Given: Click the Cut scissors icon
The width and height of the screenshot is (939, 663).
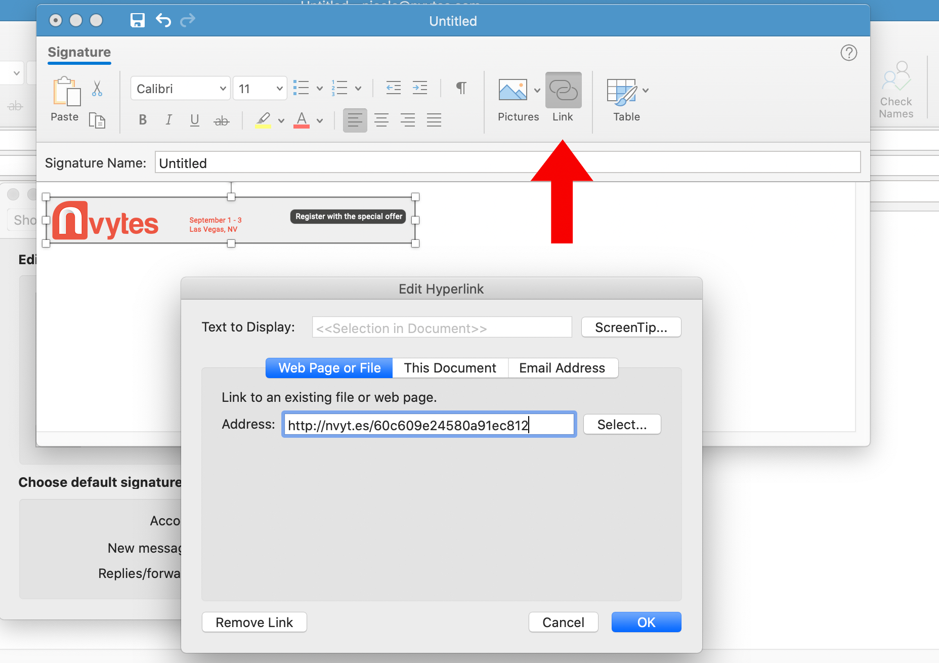Looking at the screenshot, I should [97, 88].
